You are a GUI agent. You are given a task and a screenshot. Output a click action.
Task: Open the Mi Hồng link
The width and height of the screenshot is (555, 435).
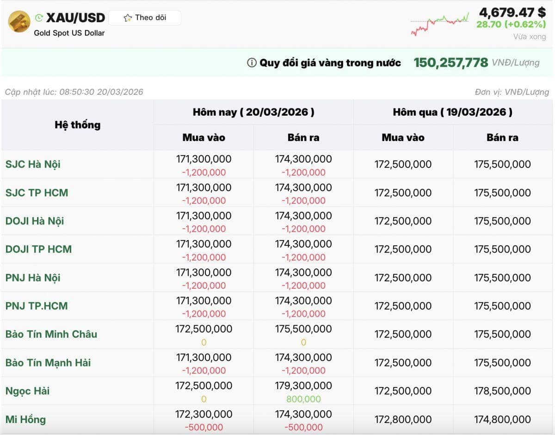click(25, 420)
